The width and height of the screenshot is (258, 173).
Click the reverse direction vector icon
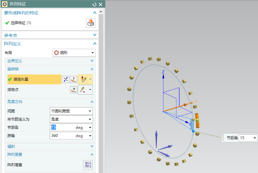[66, 80]
